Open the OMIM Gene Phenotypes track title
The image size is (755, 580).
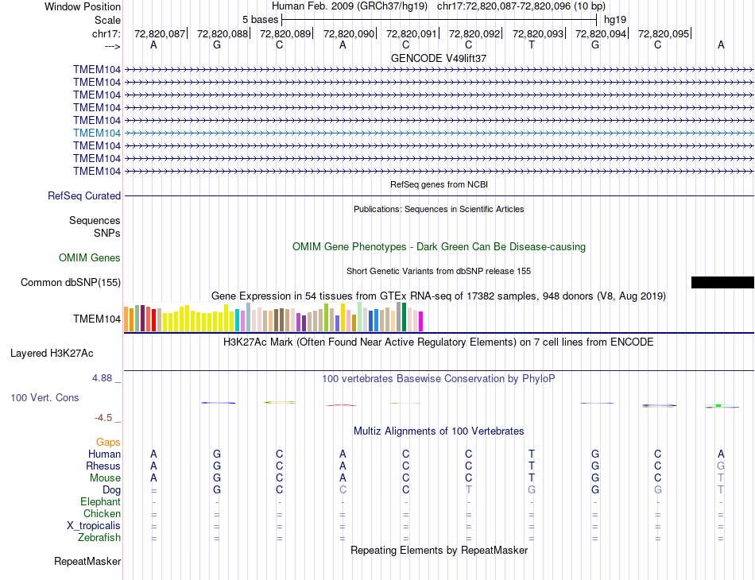[x=439, y=246]
